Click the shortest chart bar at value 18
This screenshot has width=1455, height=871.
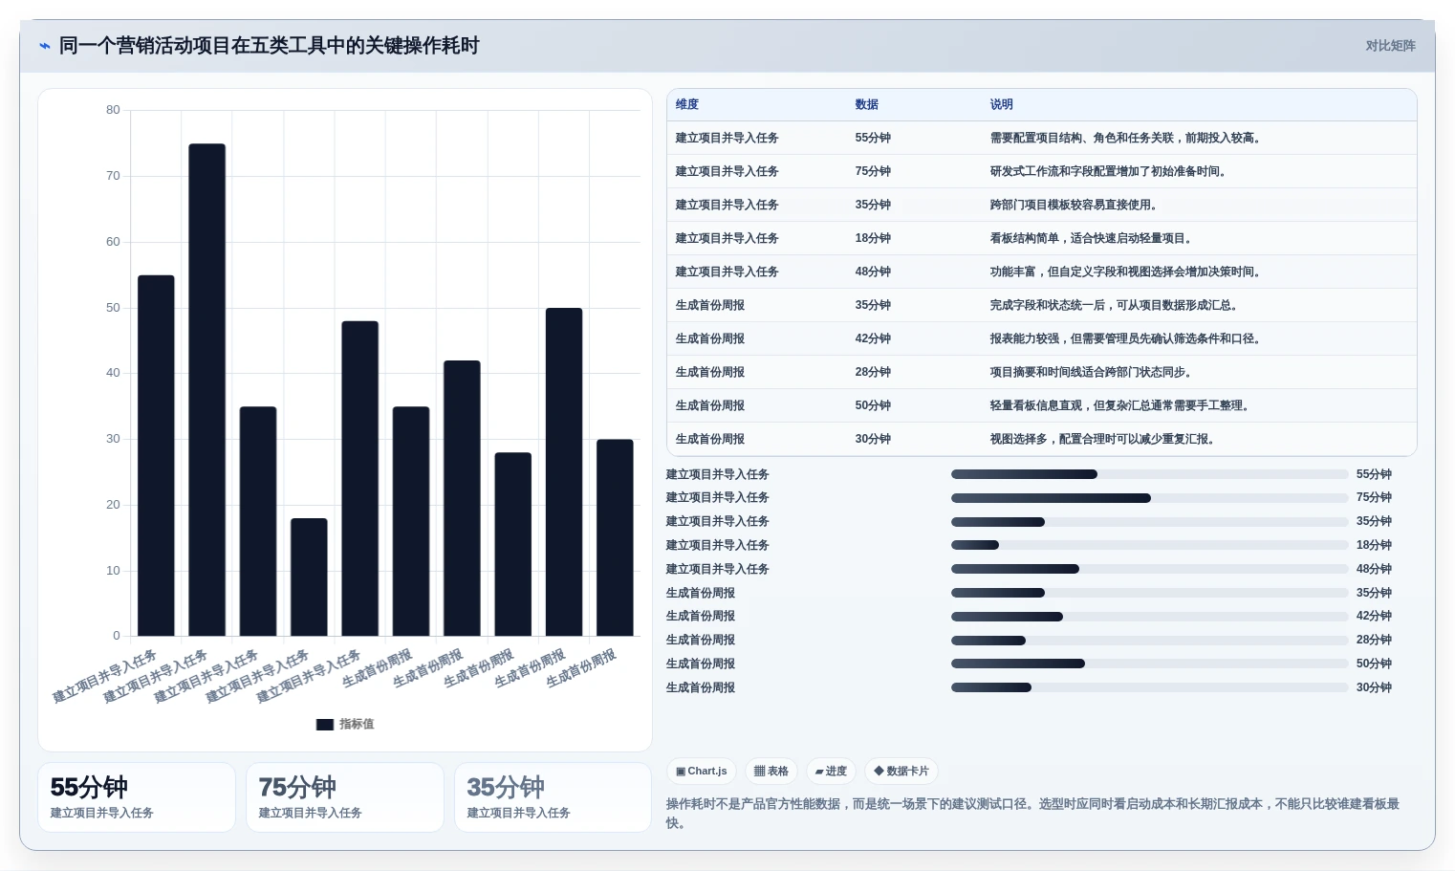[309, 577]
